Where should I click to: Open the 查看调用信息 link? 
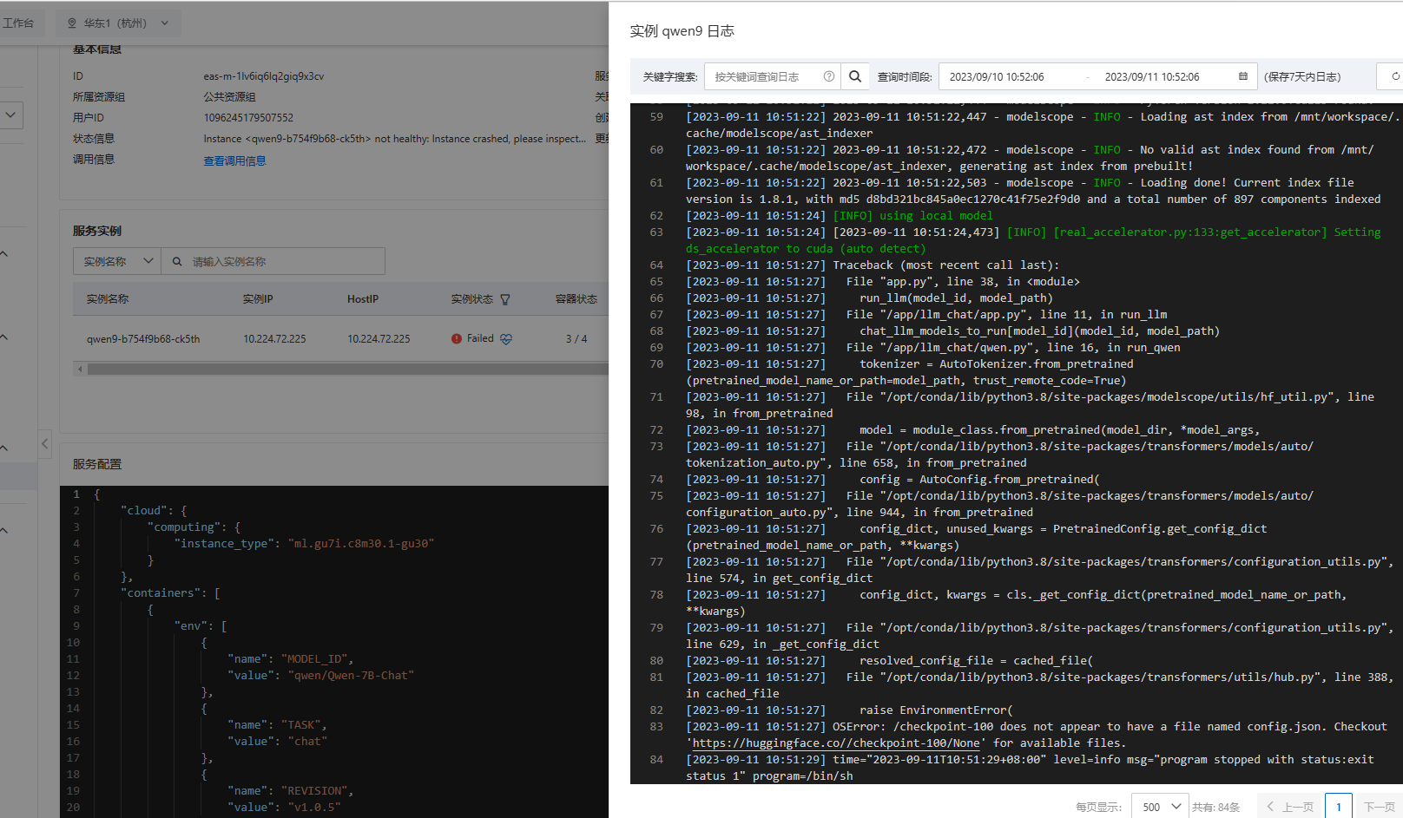tap(234, 160)
